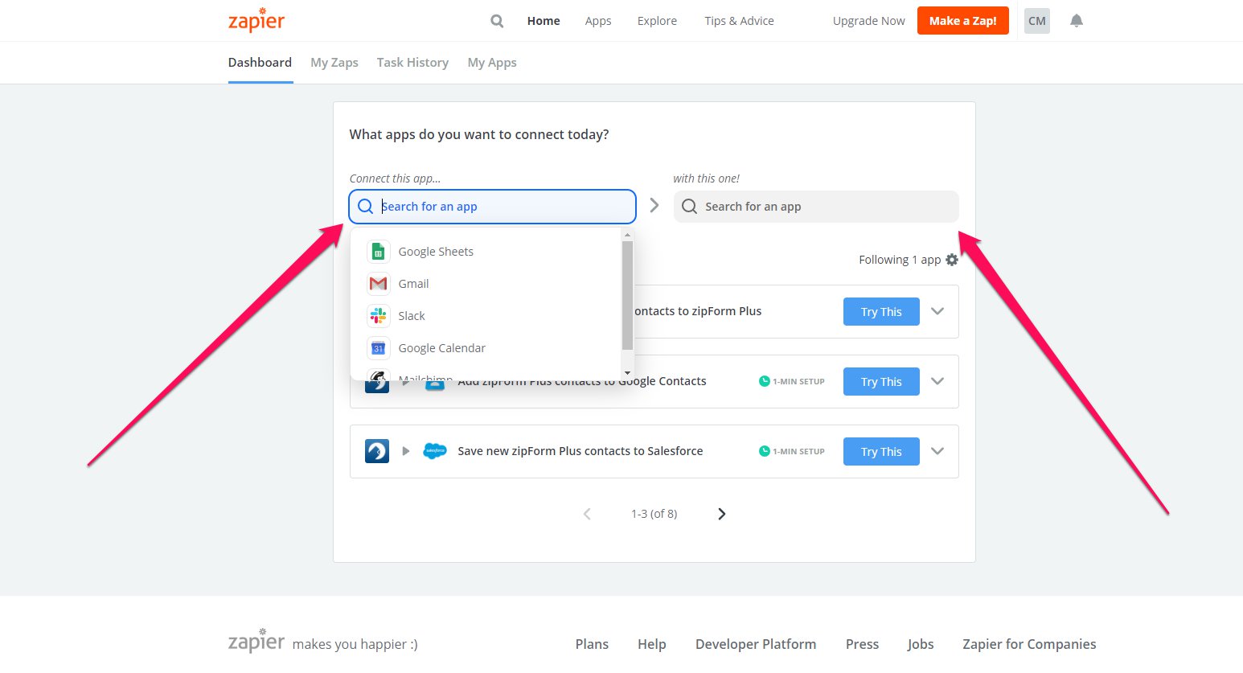Choose Gmail text in app list

click(x=413, y=284)
